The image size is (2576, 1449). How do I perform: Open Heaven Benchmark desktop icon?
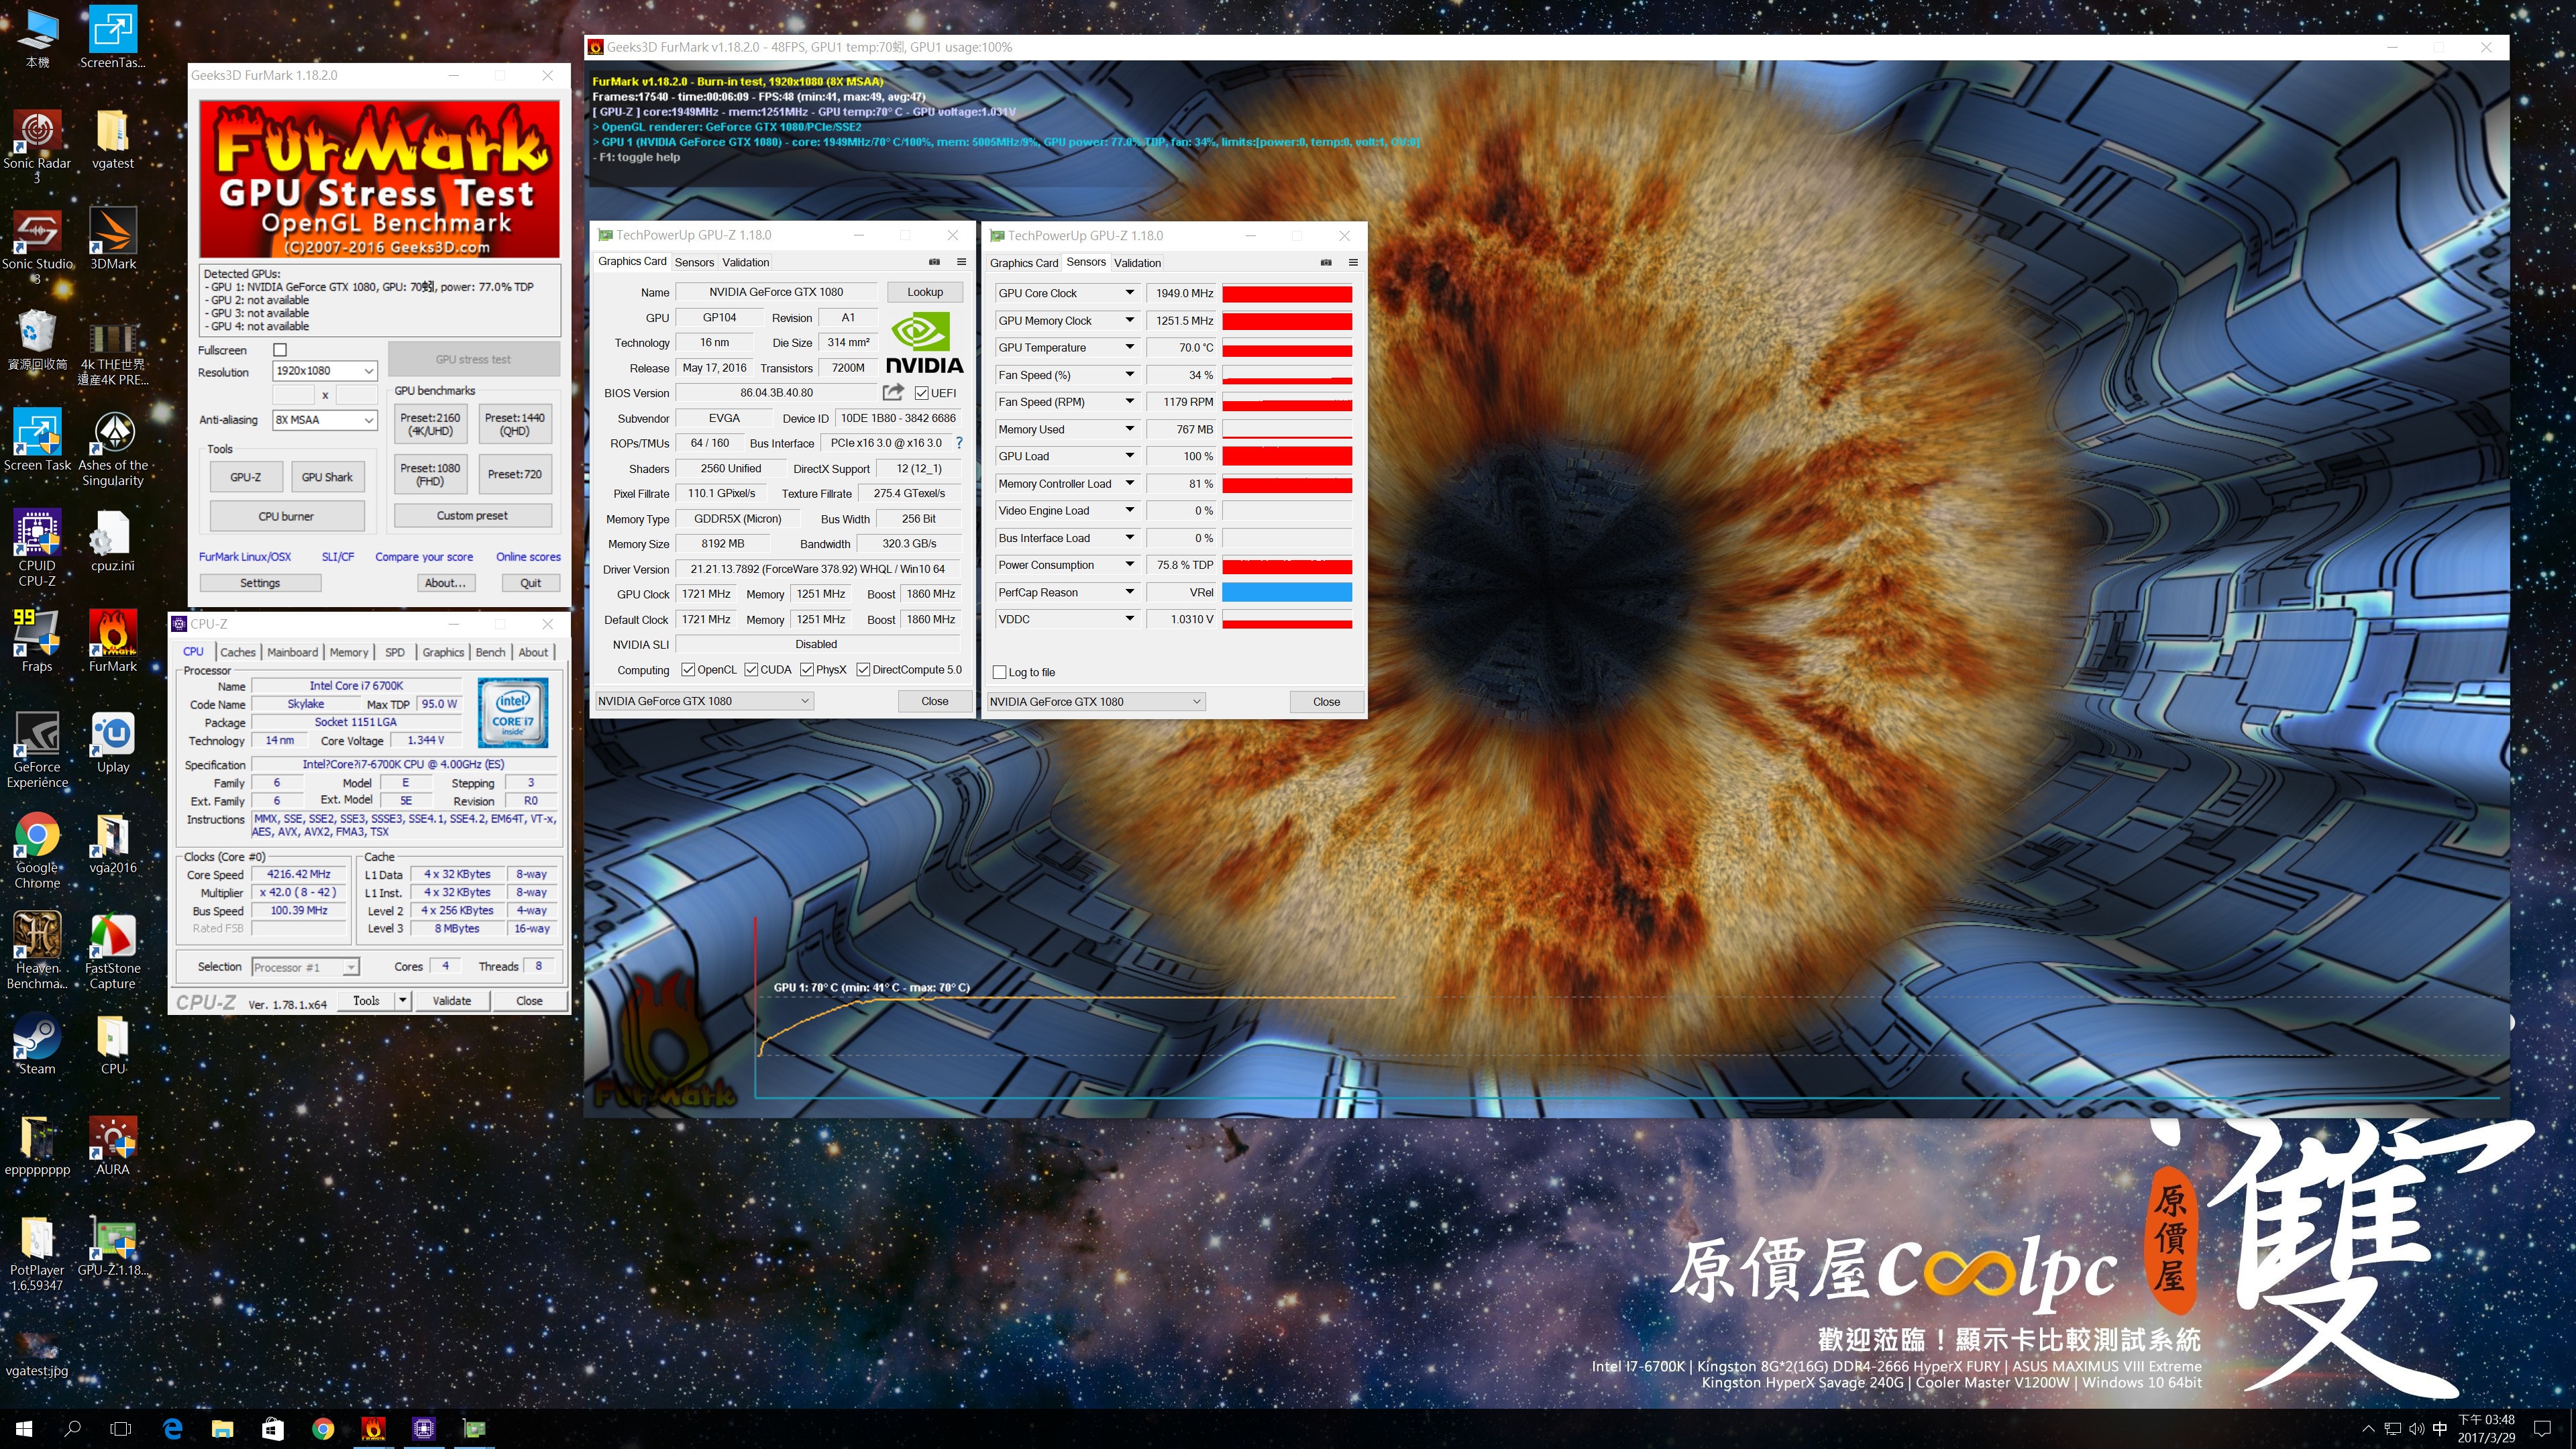click(37, 951)
